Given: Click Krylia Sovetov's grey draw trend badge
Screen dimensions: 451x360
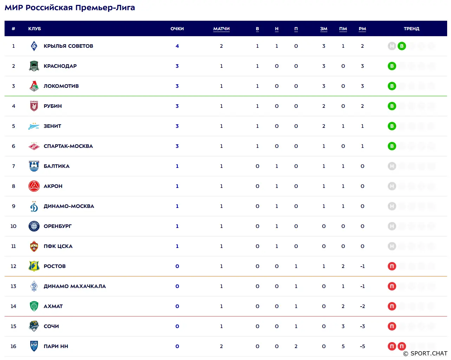Looking at the screenshot, I should (392, 46).
